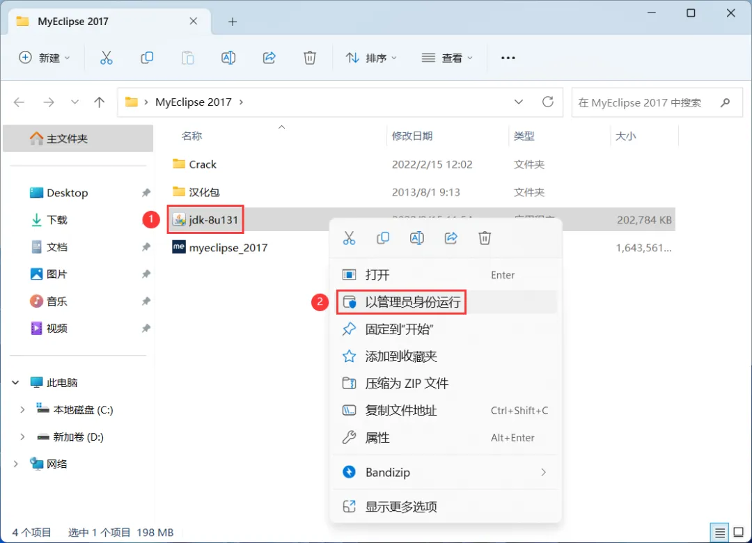This screenshot has height=543, width=752.
Task: Collapse the 此电脑 tree node
Action: pyautogui.click(x=15, y=383)
